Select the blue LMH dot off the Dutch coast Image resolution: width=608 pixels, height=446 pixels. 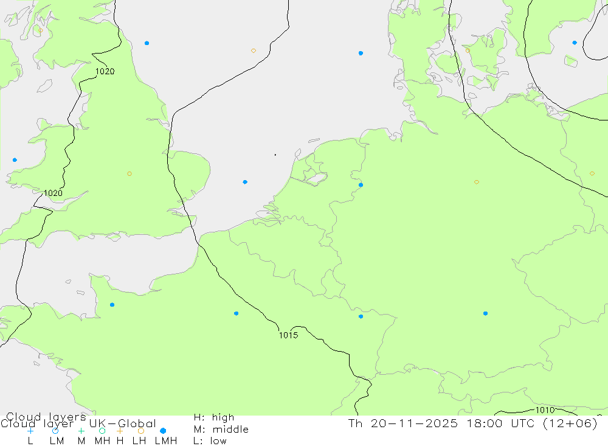coord(245,182)
